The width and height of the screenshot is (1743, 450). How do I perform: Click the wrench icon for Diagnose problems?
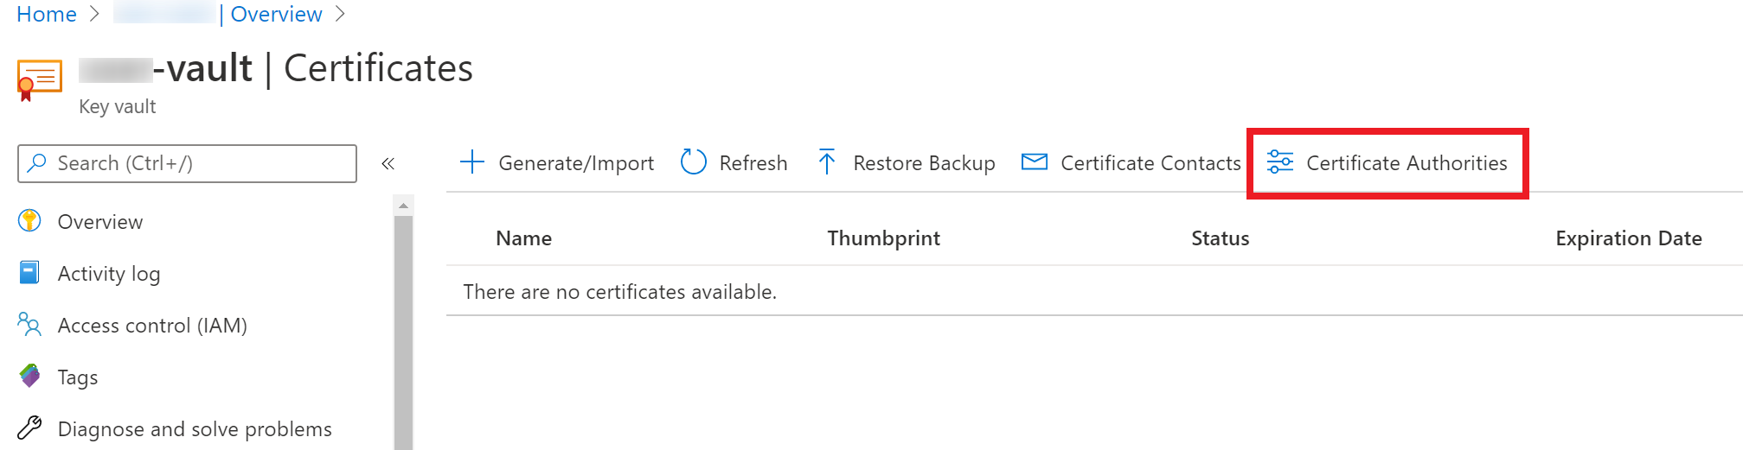(x=29, y=428)
